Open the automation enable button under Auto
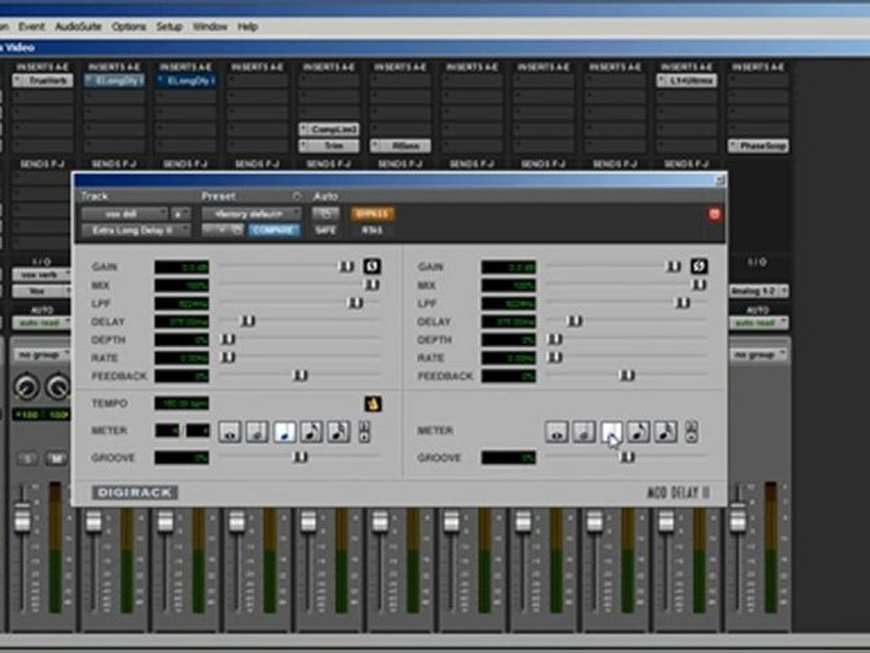870x653 pixels. tap(325, 214)
